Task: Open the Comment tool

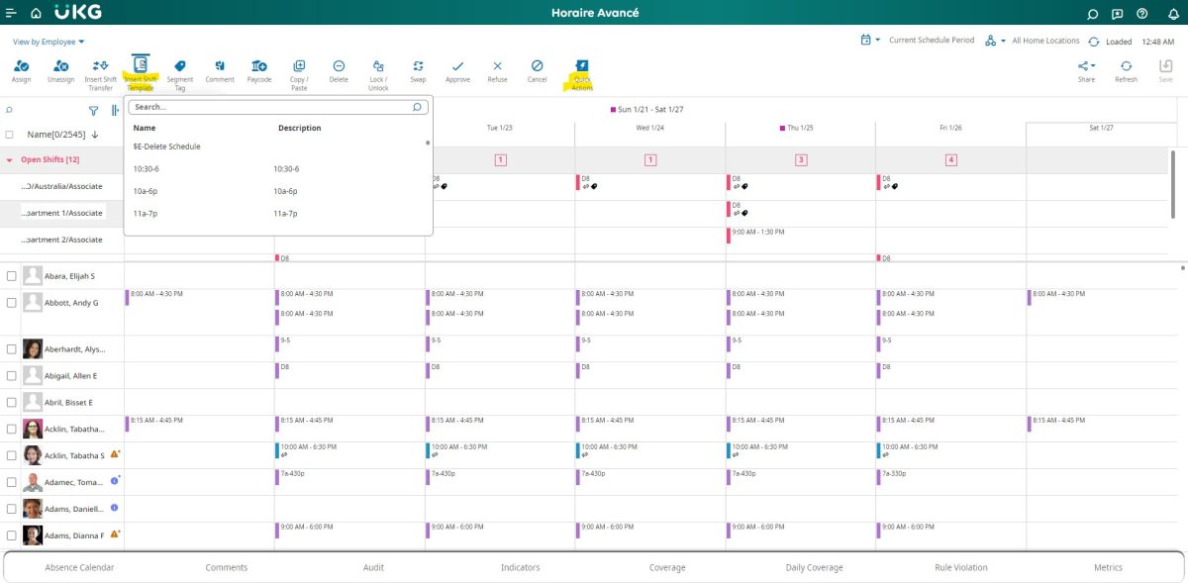Action: pos(220,71)
